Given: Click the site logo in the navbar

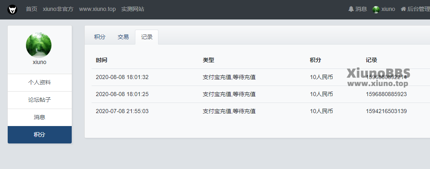Looking at the screenshot, I should [x=12, y=10].
